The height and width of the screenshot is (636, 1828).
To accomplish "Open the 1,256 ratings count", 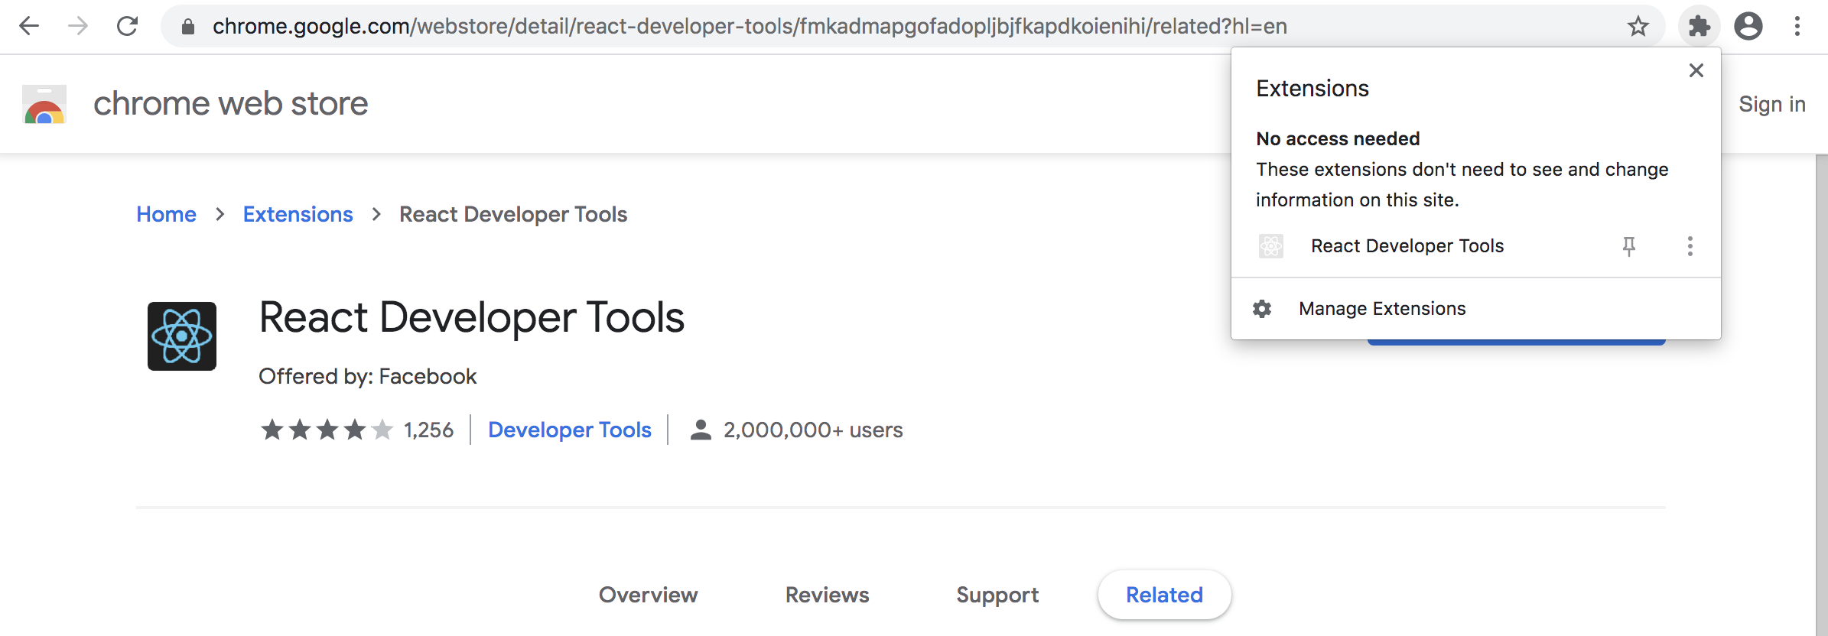I will [428, 430].
